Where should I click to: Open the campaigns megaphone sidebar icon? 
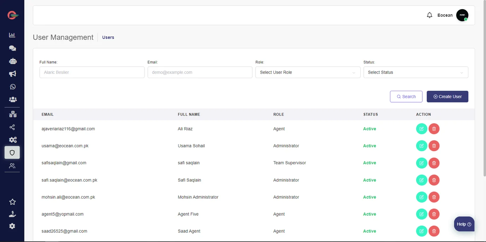12,74
